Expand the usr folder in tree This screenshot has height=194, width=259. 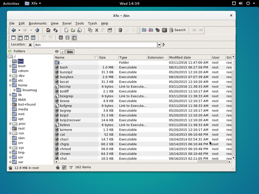(10, 157)
